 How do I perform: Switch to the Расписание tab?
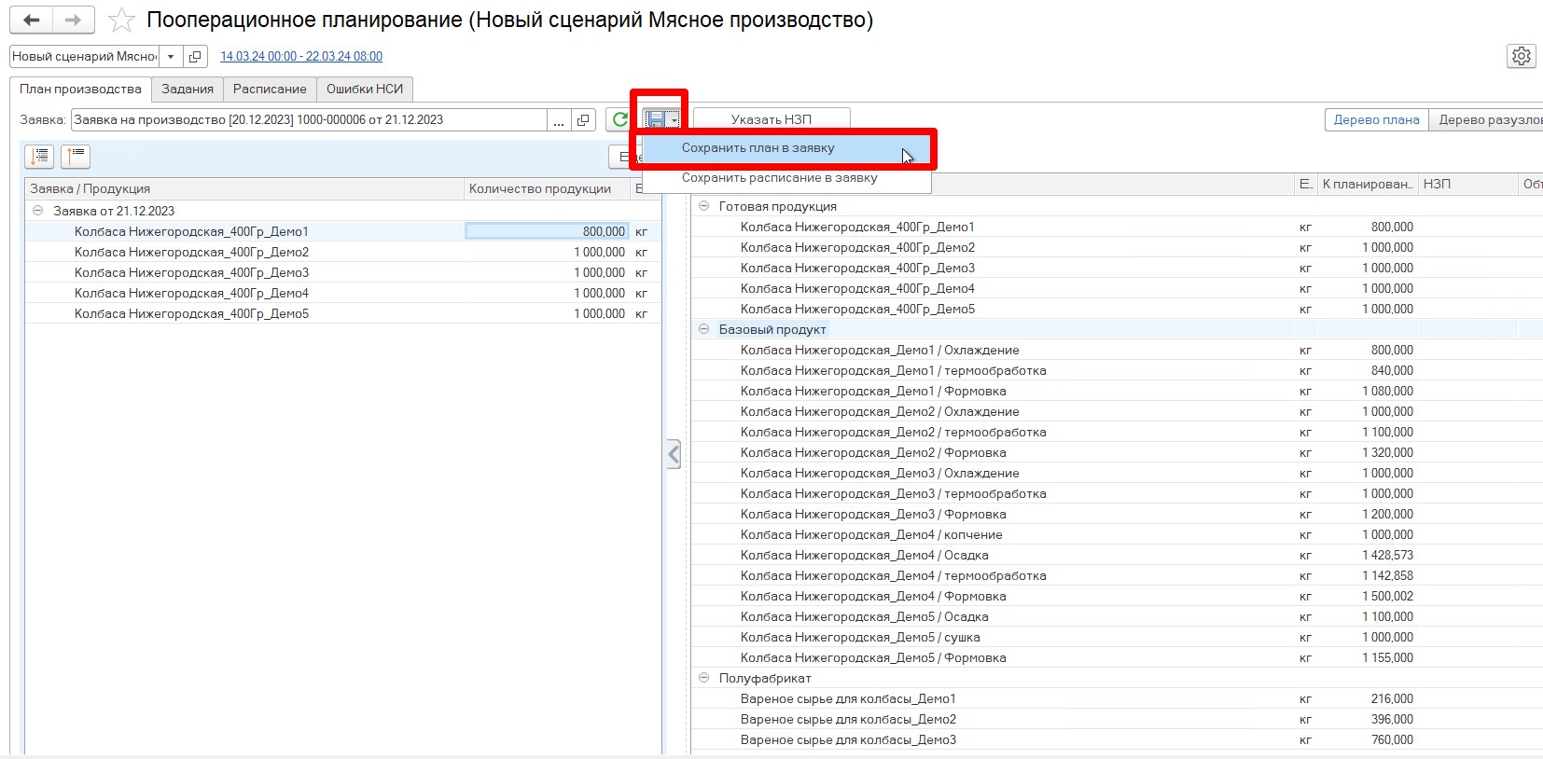coord(270,90)
